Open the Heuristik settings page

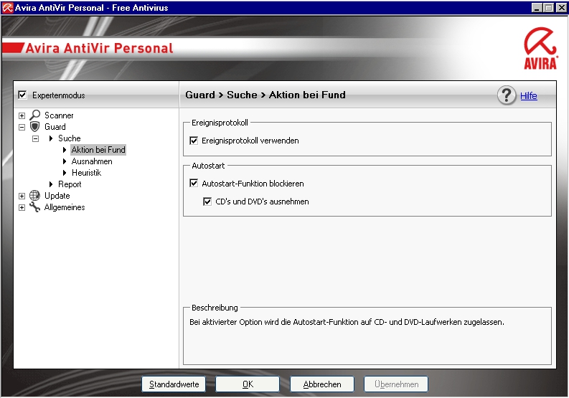click(x=86, y=173)
